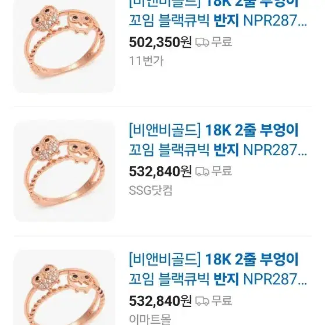Open the 이마트몰 listing title link
The image size is (325, 325).
click(217, 269)
